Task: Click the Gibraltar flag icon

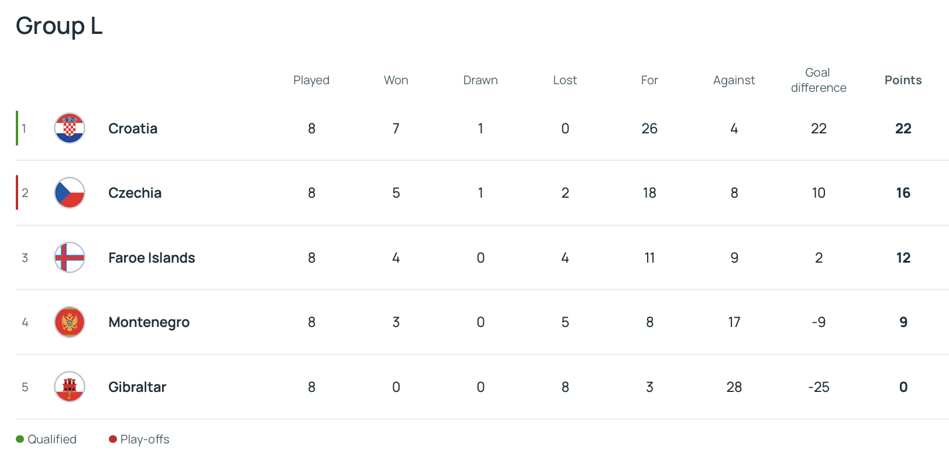Action: click(x=70, y=387)
